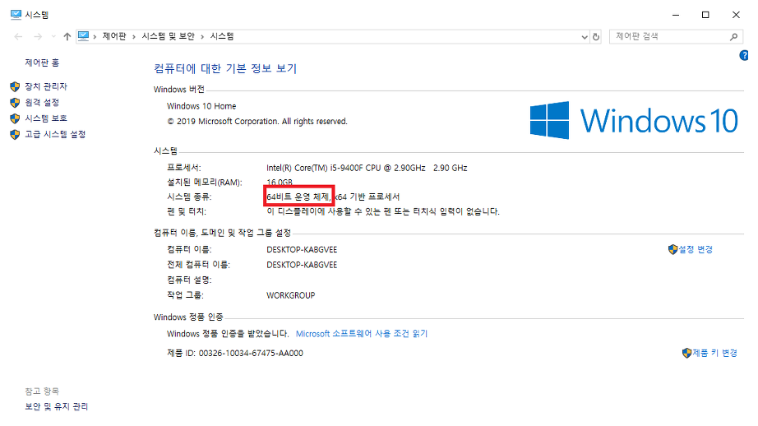This screenshot has height=426, width=758.
Task: Click the computer icon in the address bar
Action: click(84, 36)
